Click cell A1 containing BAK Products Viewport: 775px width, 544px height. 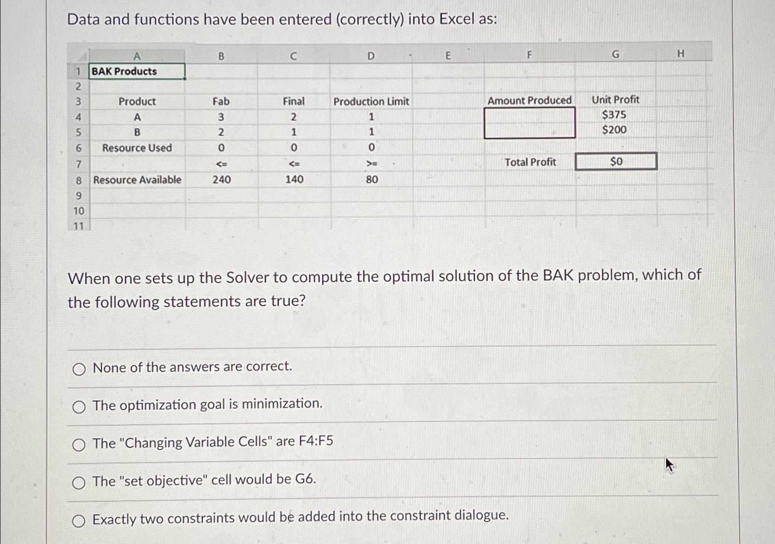pos(136,71)
